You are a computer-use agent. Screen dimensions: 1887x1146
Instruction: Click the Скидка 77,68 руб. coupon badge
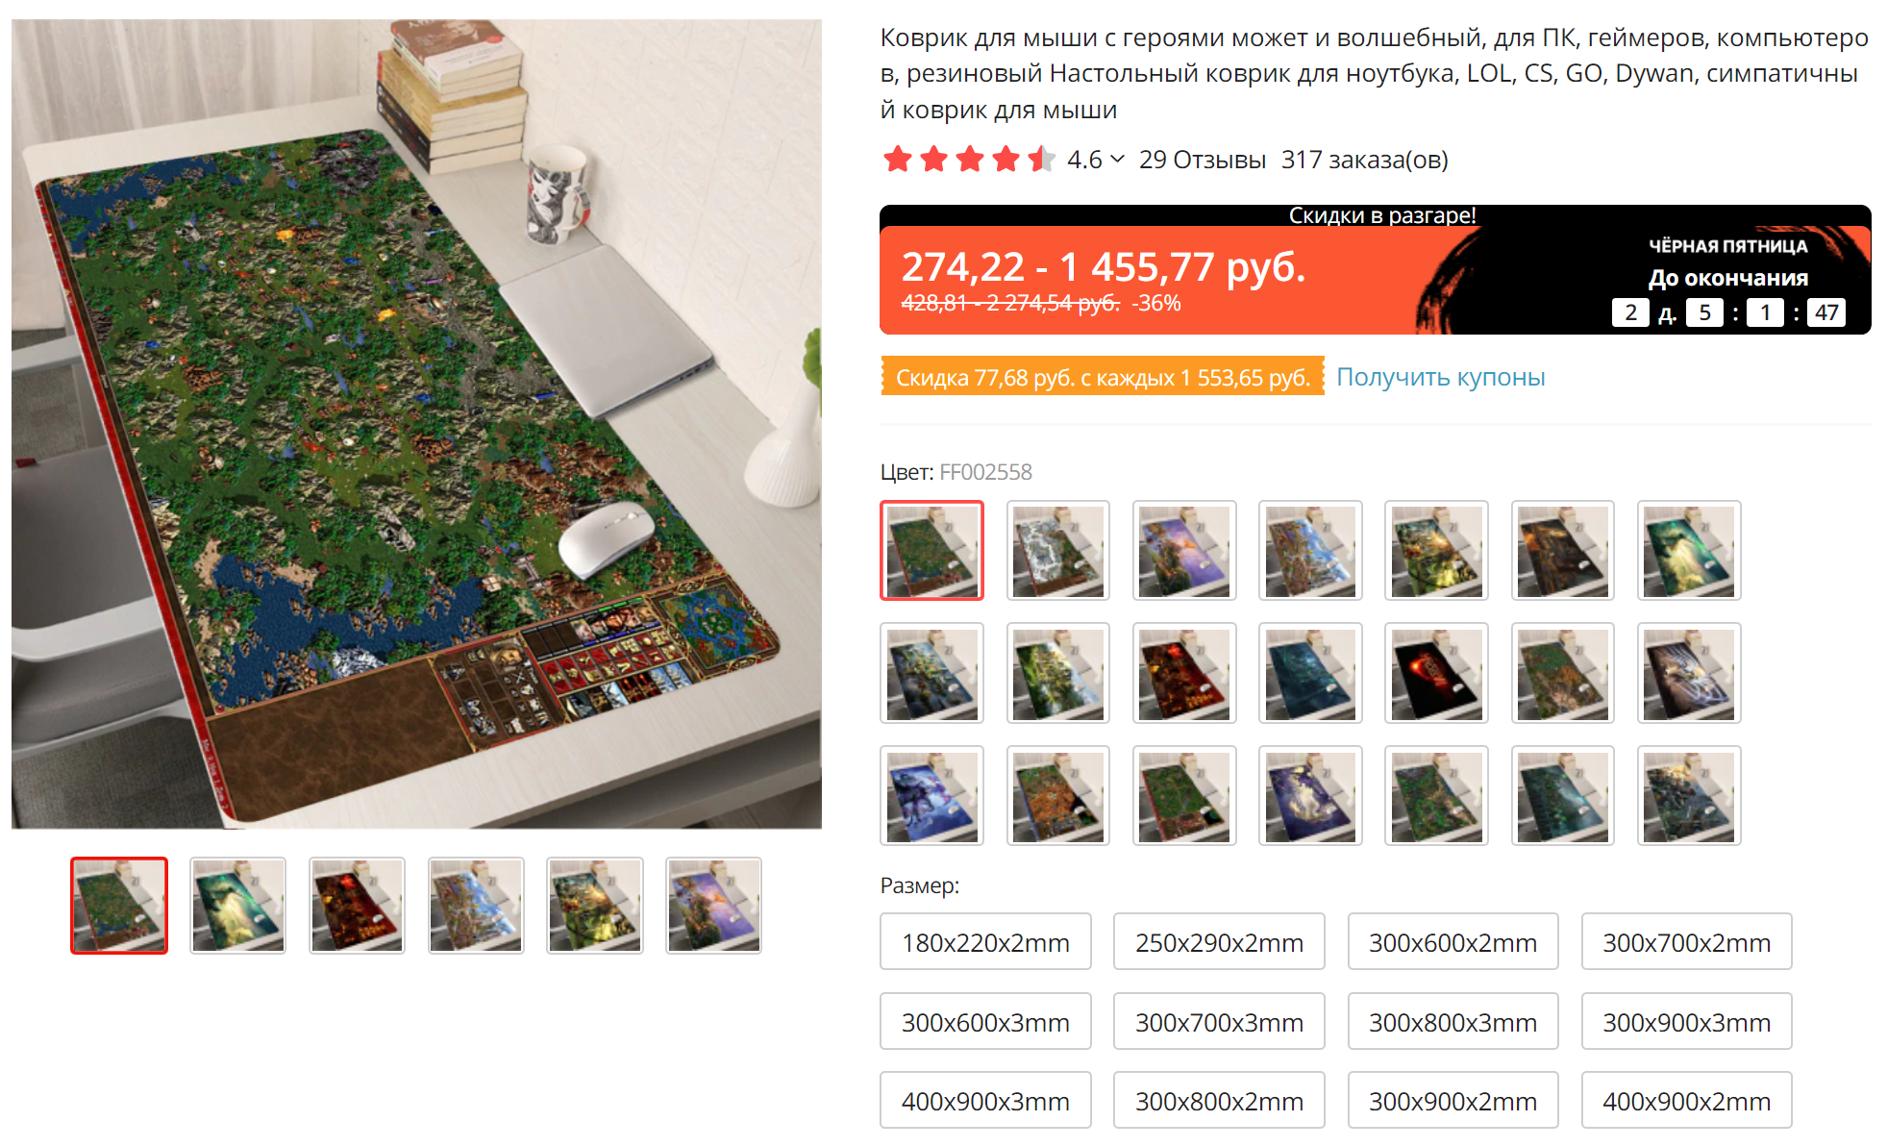click(1103, 377)
